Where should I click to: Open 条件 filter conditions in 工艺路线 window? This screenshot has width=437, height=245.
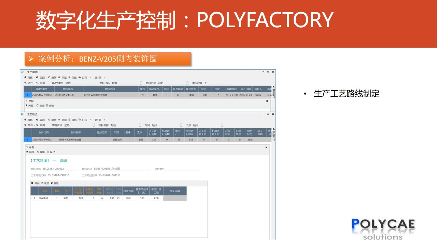(x=29, y=125)
